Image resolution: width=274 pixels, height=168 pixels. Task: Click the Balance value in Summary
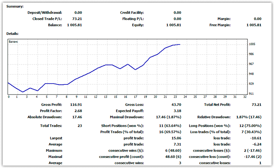74,25
